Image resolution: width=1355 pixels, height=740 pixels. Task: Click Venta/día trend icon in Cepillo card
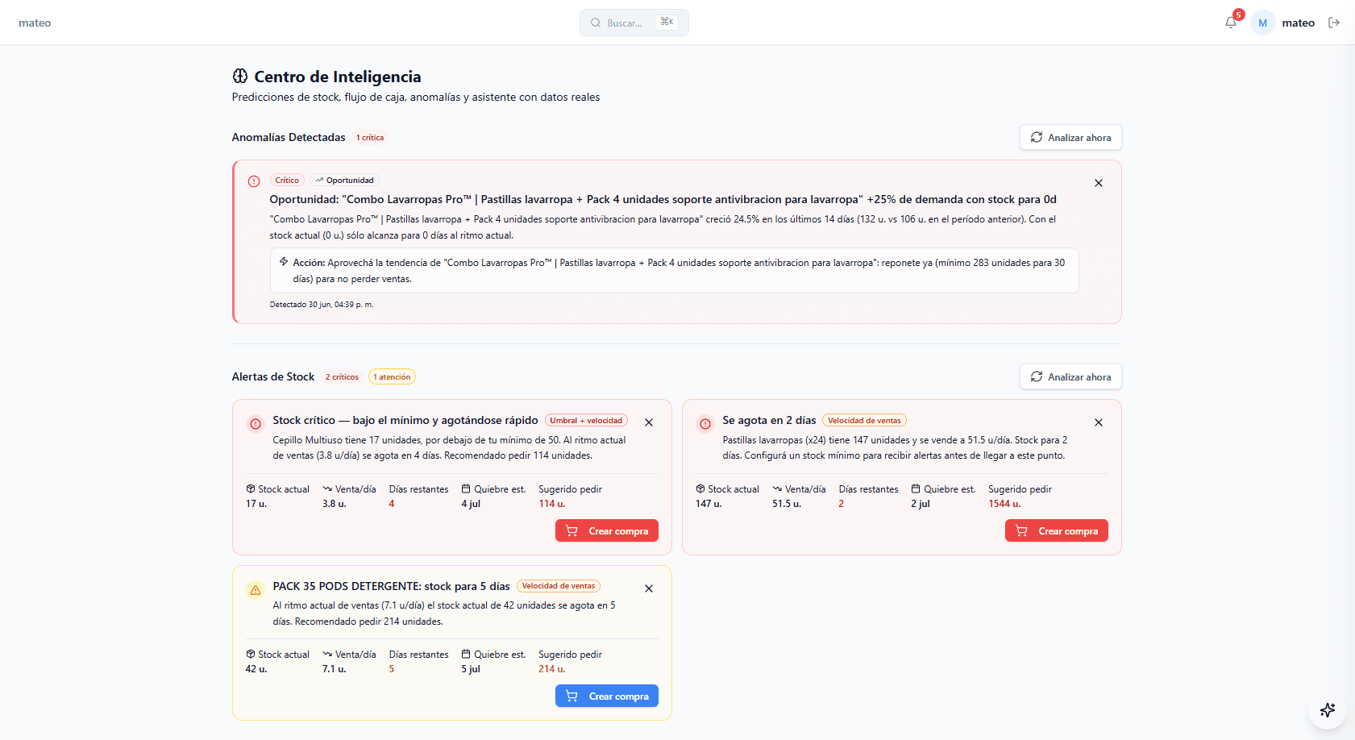(x=327, y=488)
